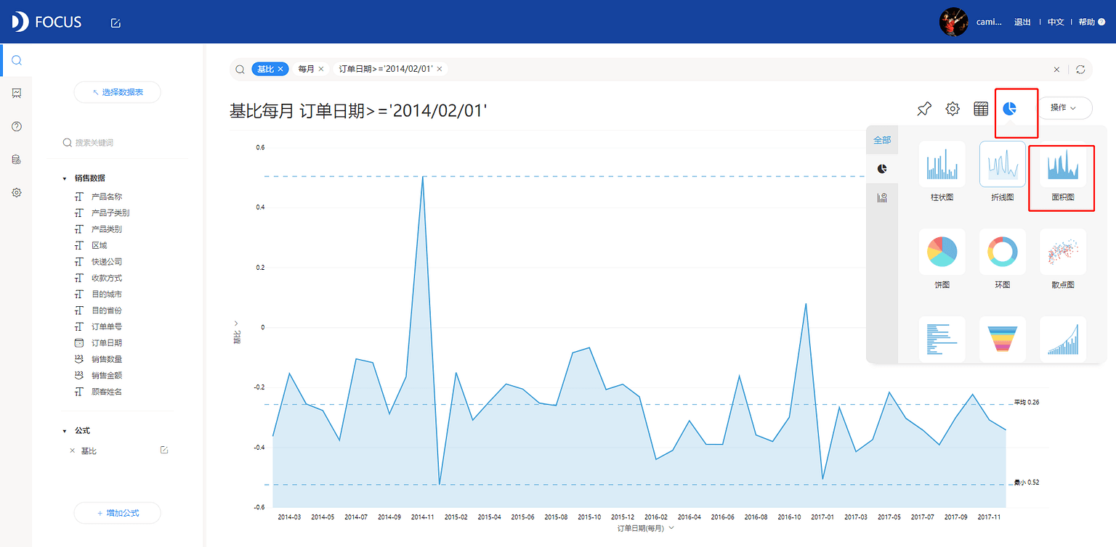This screenshot has width=1116, height=547.
Task: Remove the 基比 search tag
Action: click(x=280, y=68)
